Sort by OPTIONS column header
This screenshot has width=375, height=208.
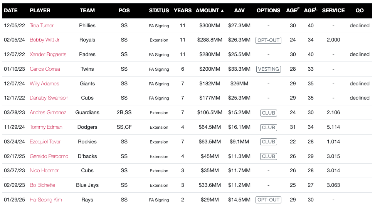[x=268, y=10]
